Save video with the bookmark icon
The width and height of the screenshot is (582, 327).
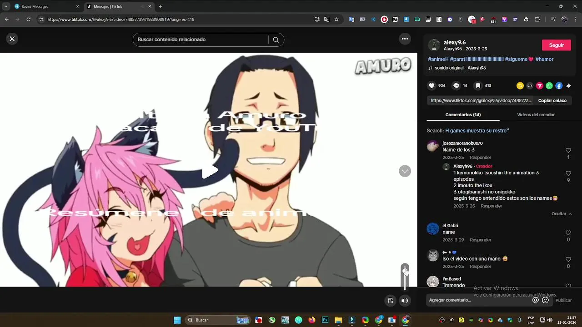(x=478, y=85)
